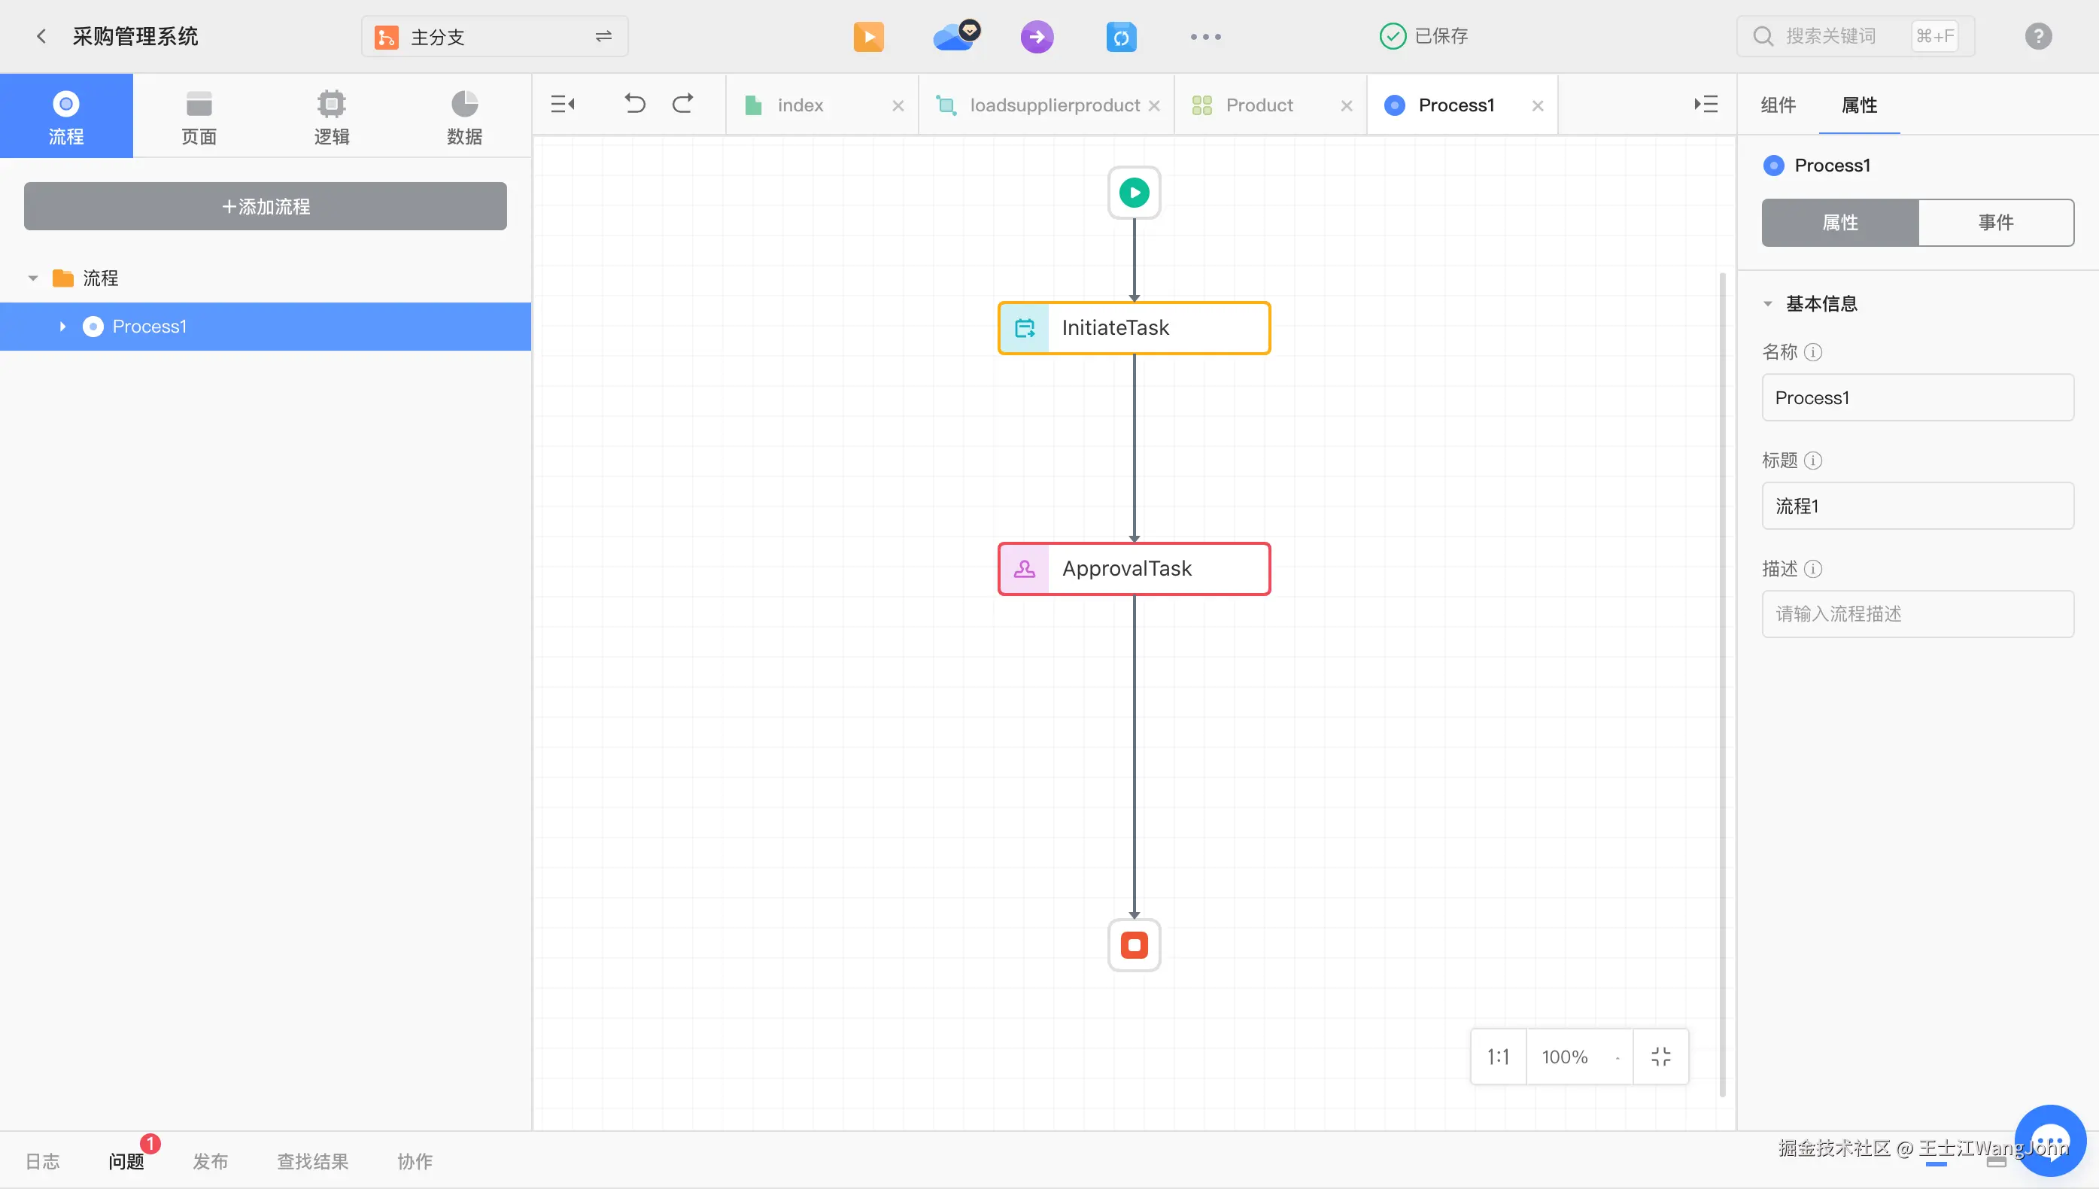
Task: Toggle the right panel collapse icon
Action: click(1706, 104)
